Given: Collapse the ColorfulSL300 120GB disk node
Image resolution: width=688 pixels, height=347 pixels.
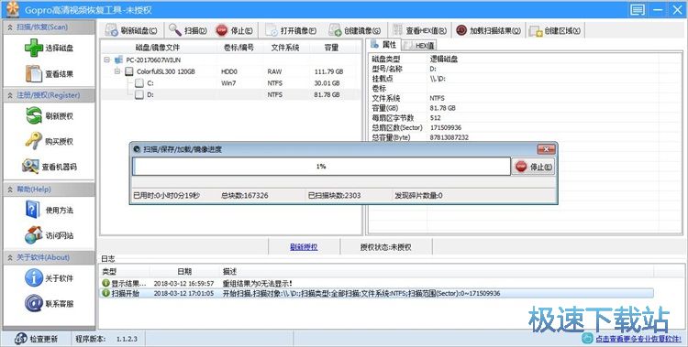Looking at the screenshot, I should [117, 71].
